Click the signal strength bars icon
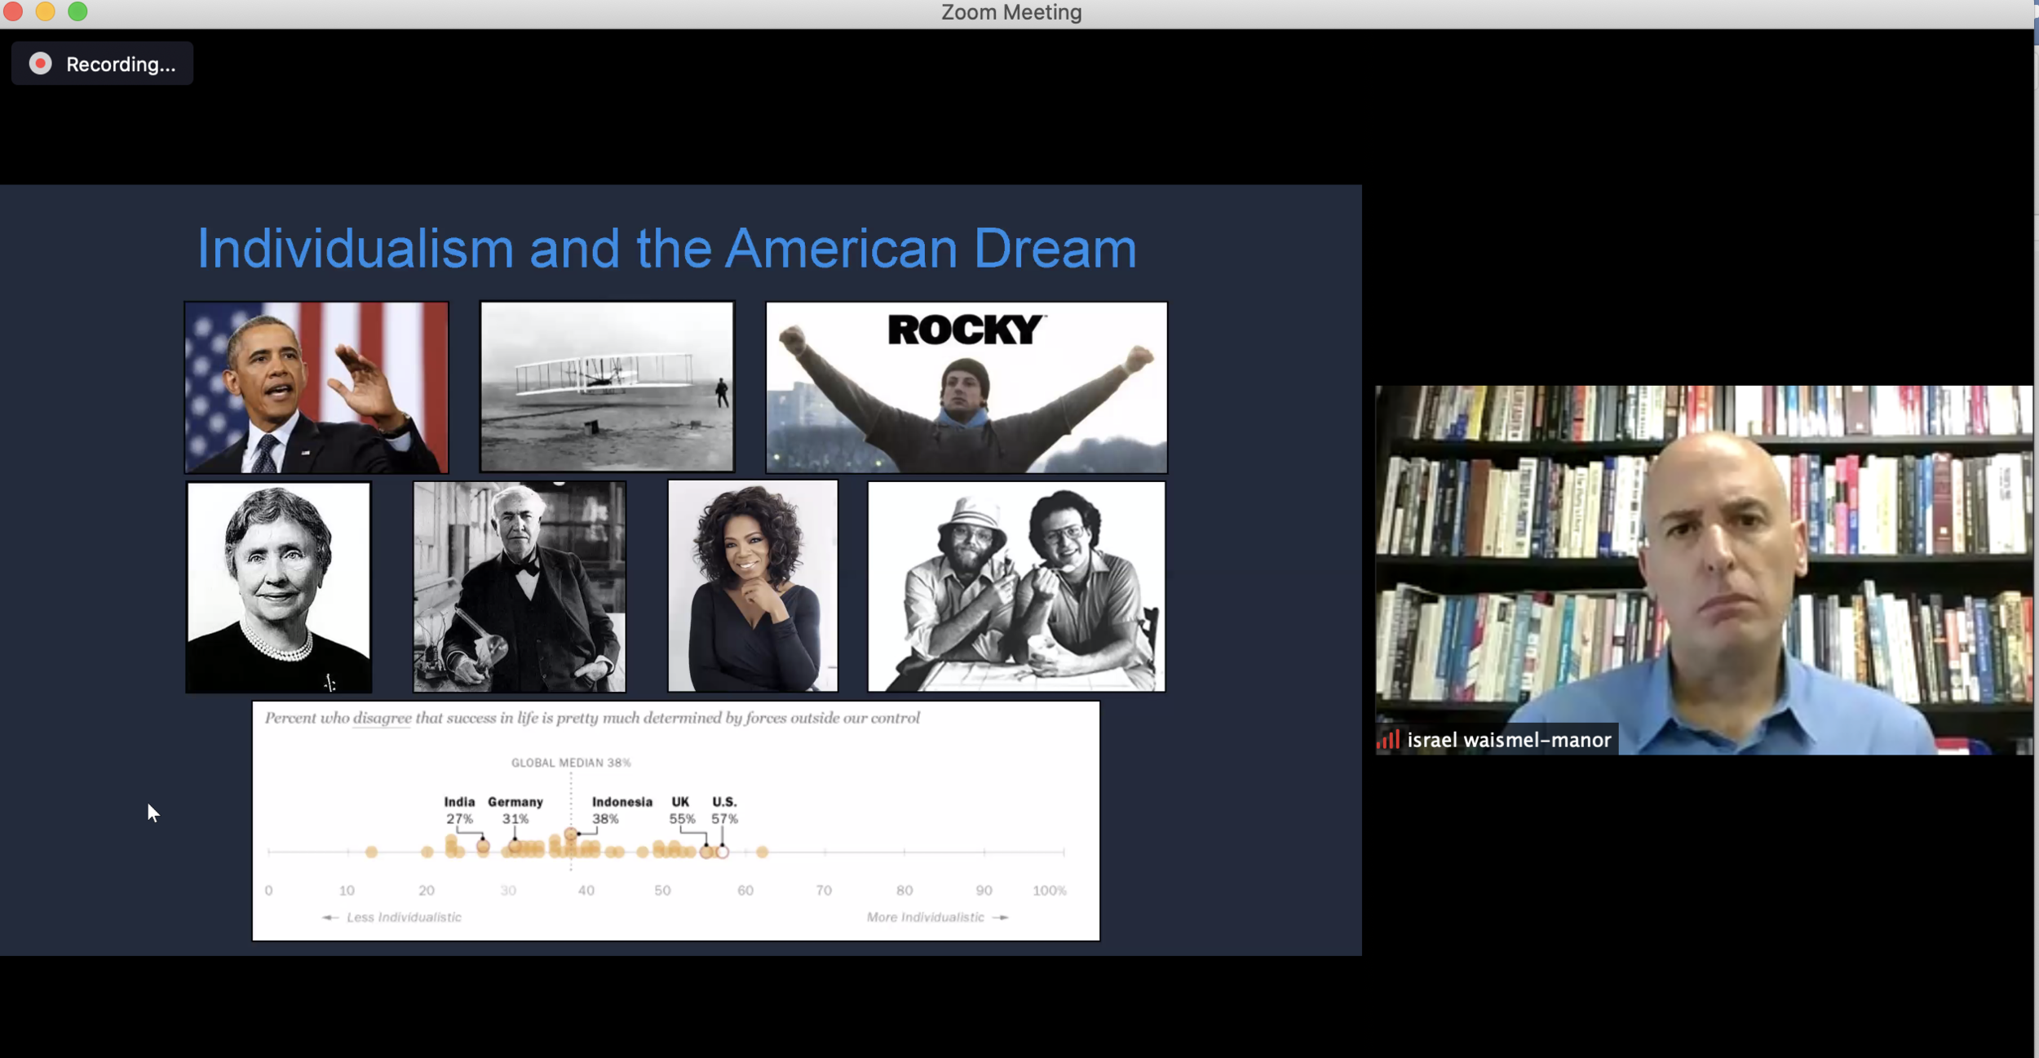2039x1058 pixels. (1388, 739)
